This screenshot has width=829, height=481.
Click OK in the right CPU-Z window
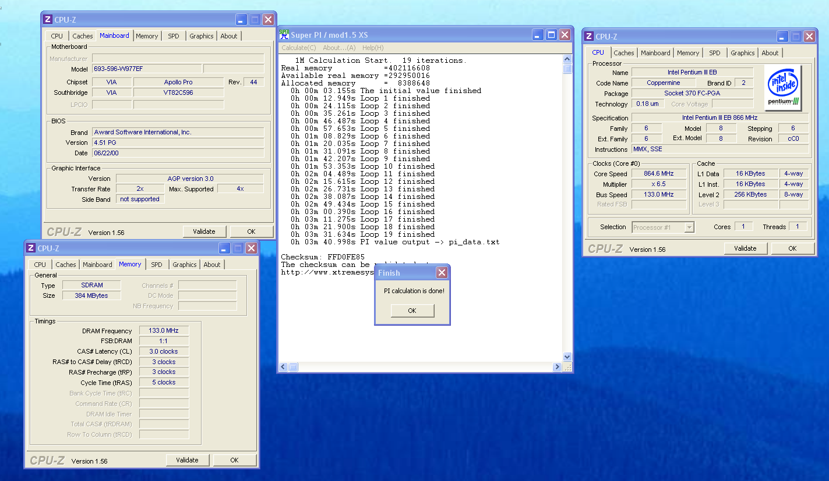tap(792, 248)
